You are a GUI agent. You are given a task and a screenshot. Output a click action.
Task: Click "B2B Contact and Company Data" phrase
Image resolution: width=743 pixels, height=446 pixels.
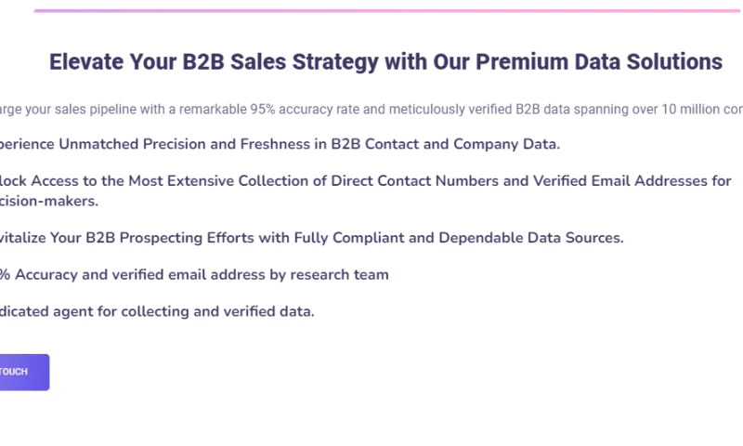point(446,145)
